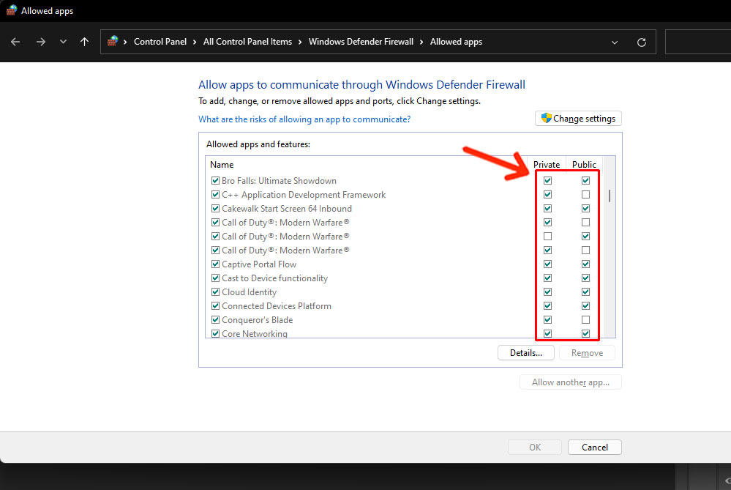Confirm with the OK button
Image resolution: width=731 pixels, height=490 pixels.
coord(535,447)
